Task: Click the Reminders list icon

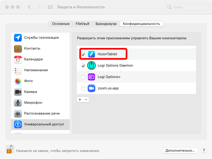Action: point(18,70)
